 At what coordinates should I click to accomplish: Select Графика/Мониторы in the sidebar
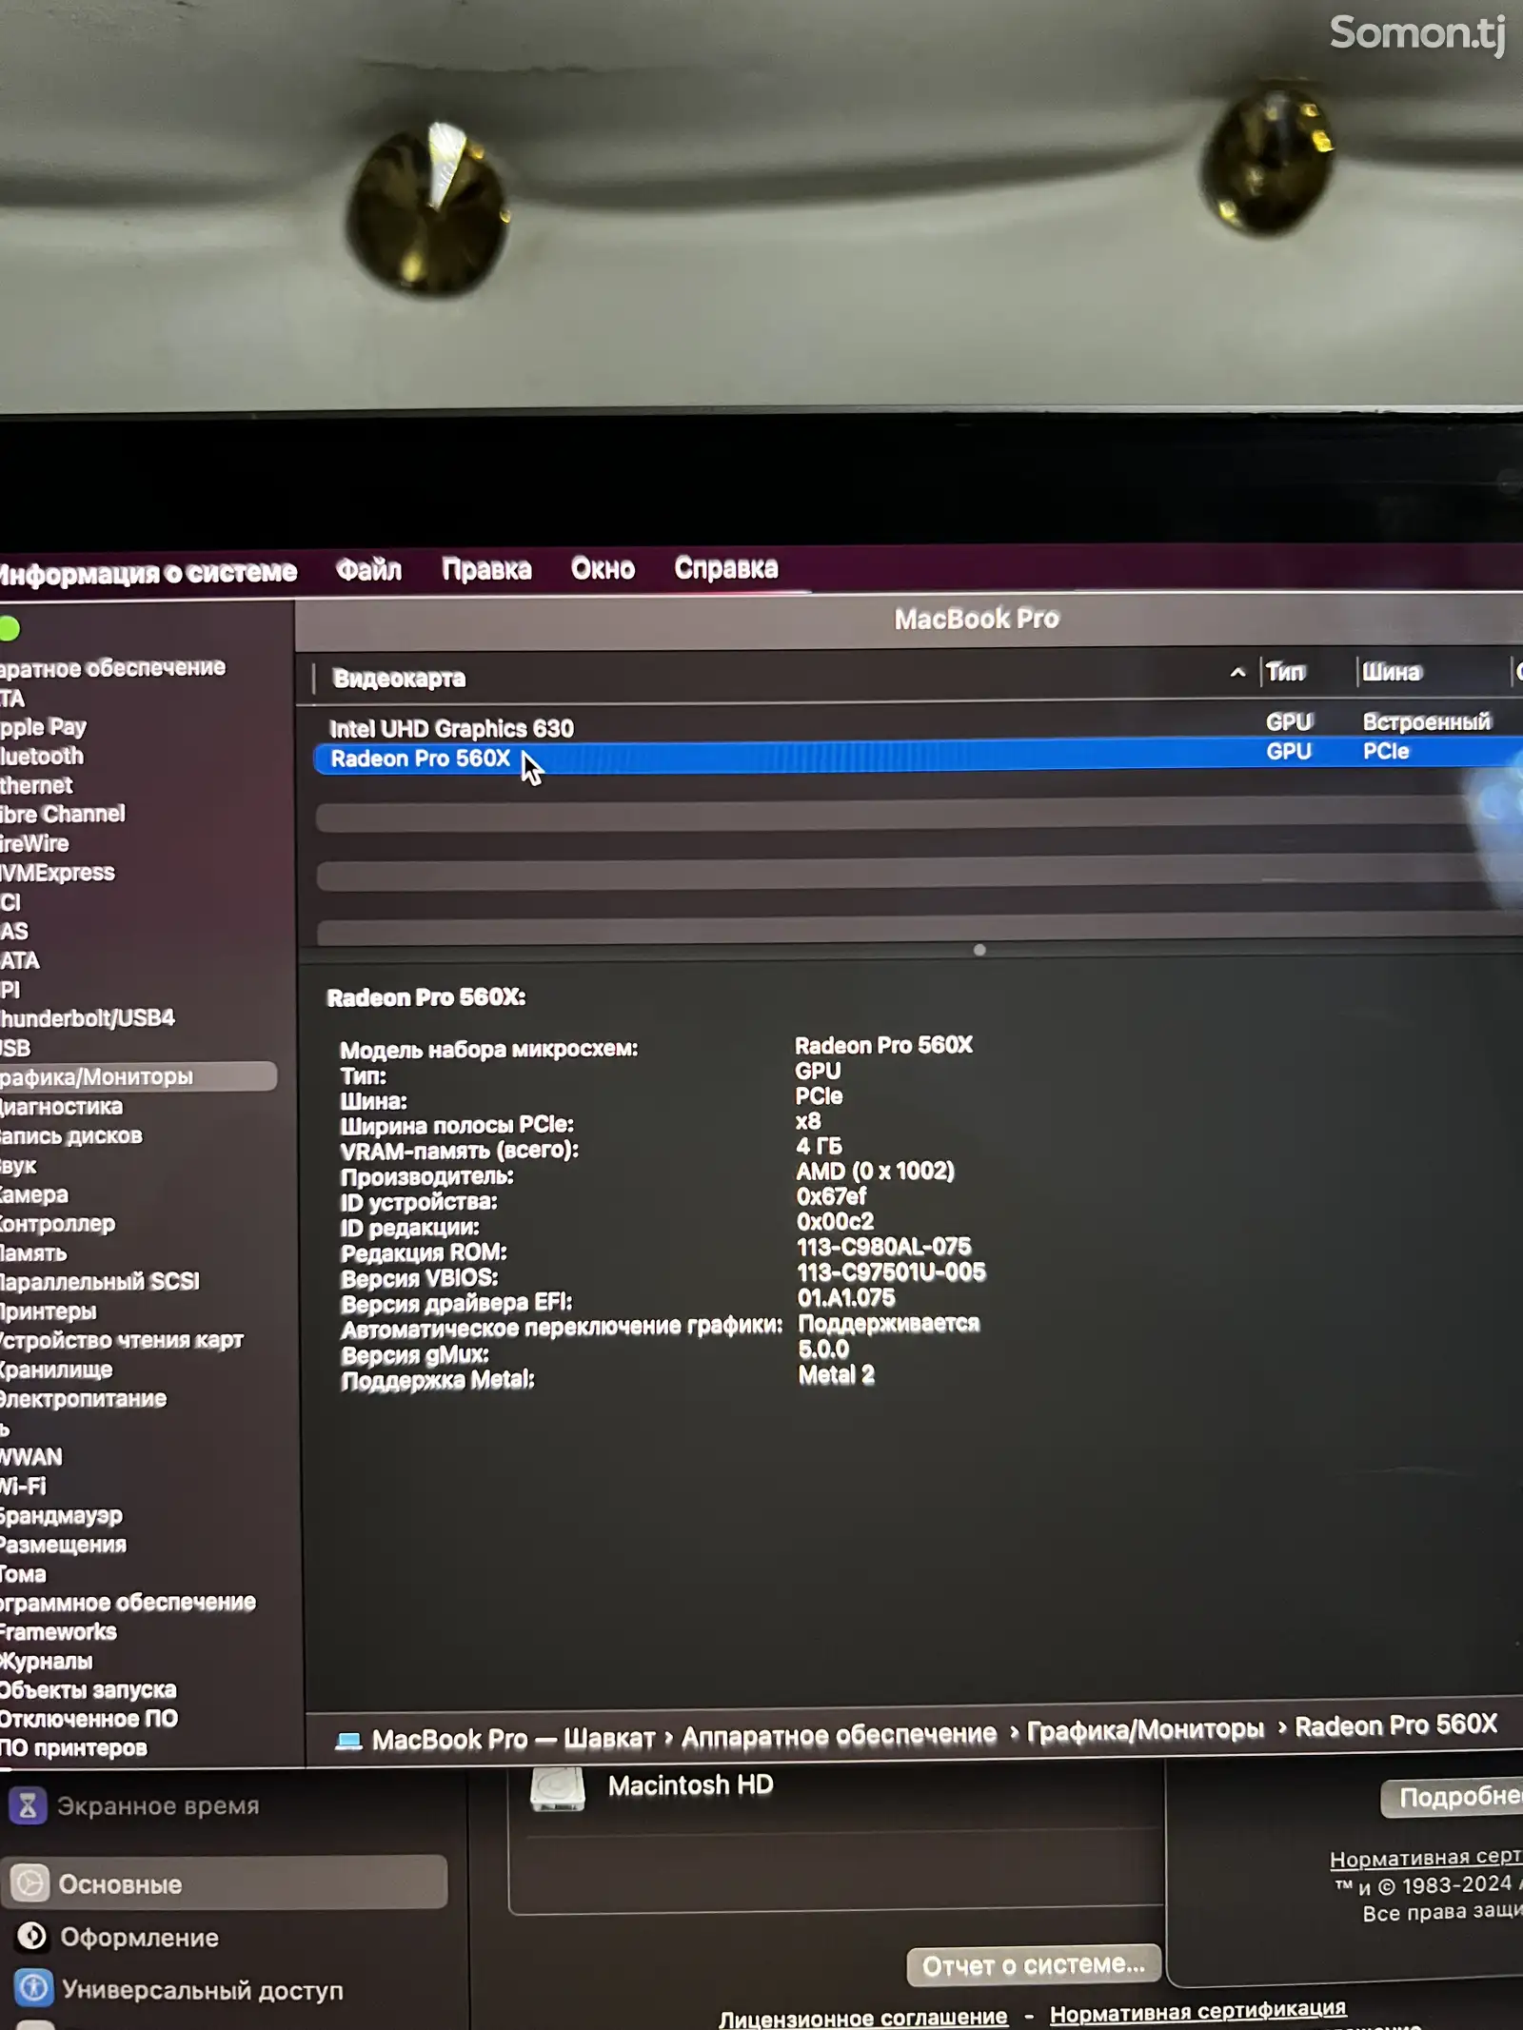pyautogui.click(x=138, y=1076)
